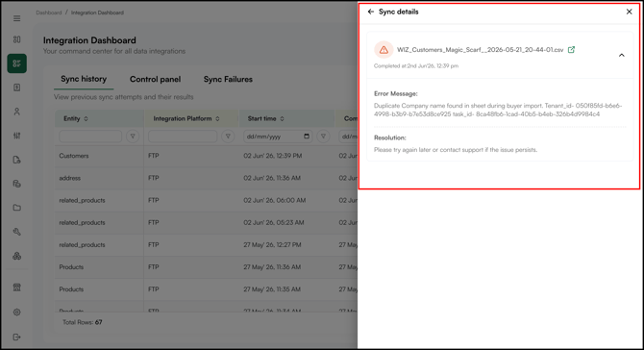Sort by Entity column
This screenshot has height=350, width=644.
(86, 118)
